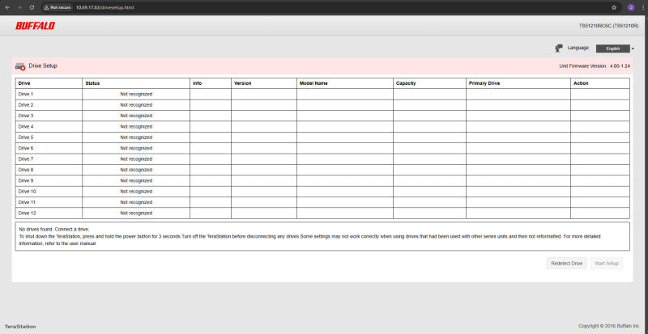Screen dimensions: 648x334
Task: Click Drive 6 Not recognized status
Action: click(136, 148)
